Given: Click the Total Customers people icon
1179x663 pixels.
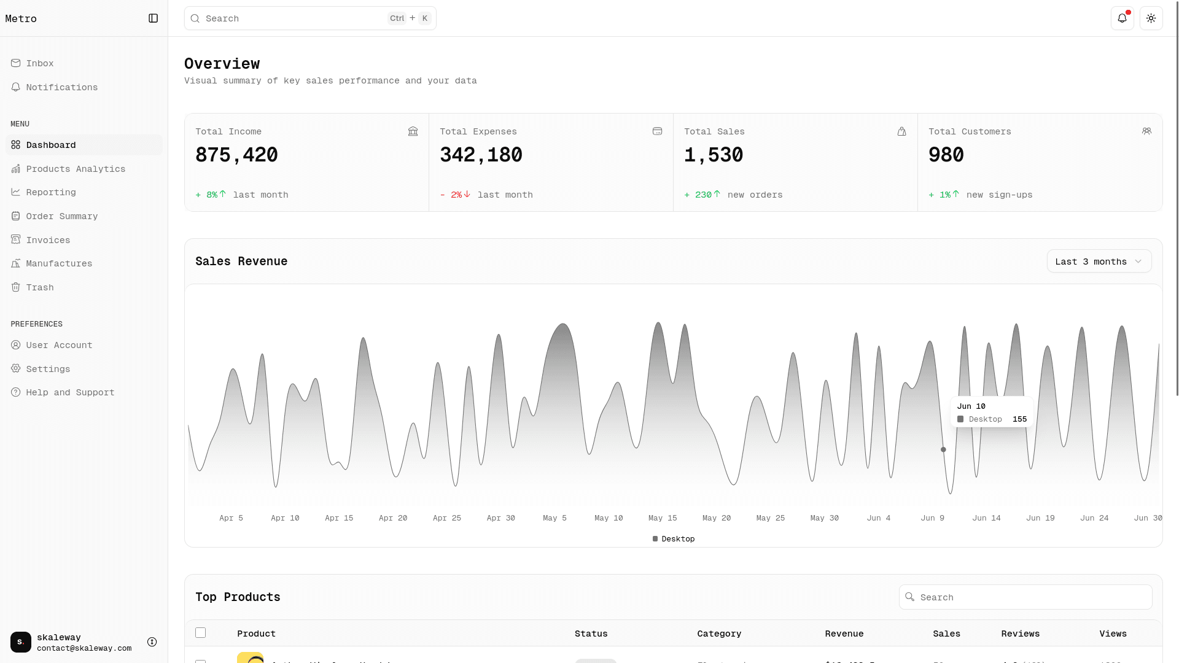Looking at the screenshot, I should pos(1146,131).
